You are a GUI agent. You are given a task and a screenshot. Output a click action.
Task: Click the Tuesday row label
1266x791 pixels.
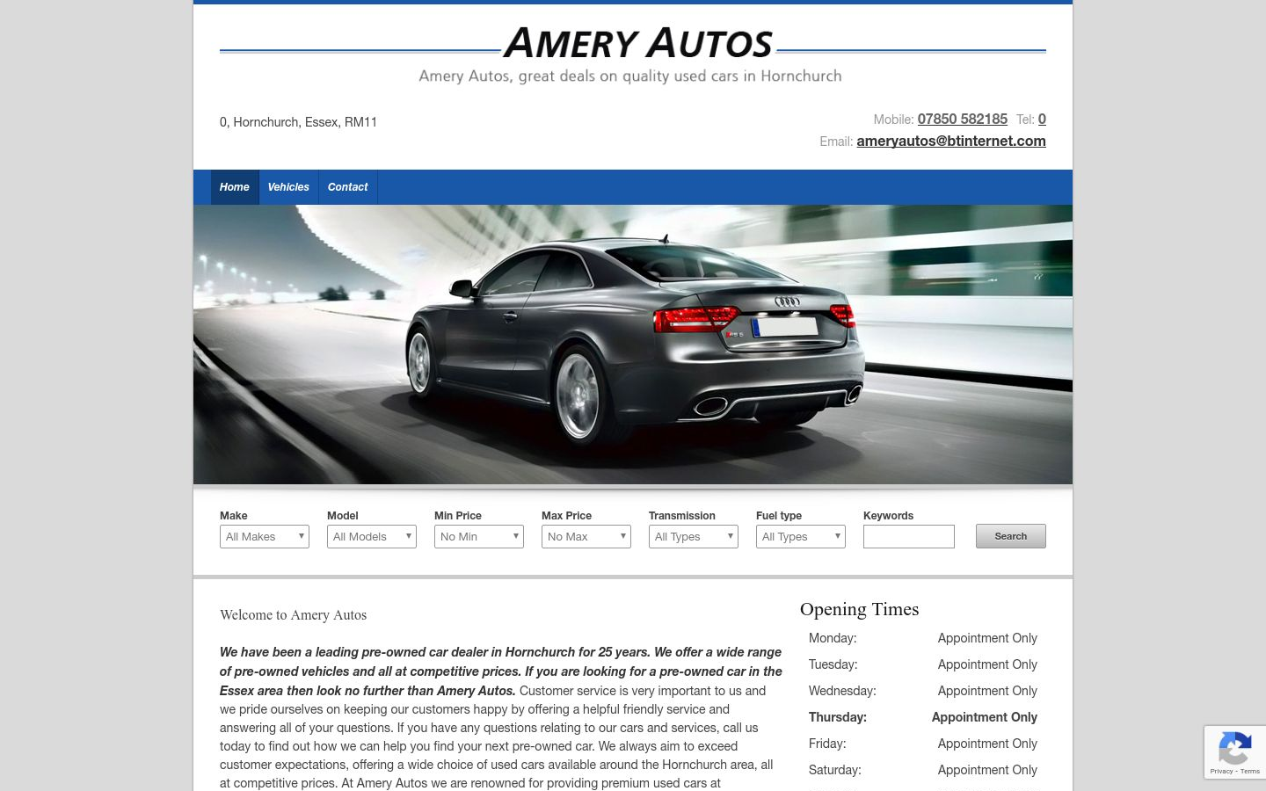[833, 664]
